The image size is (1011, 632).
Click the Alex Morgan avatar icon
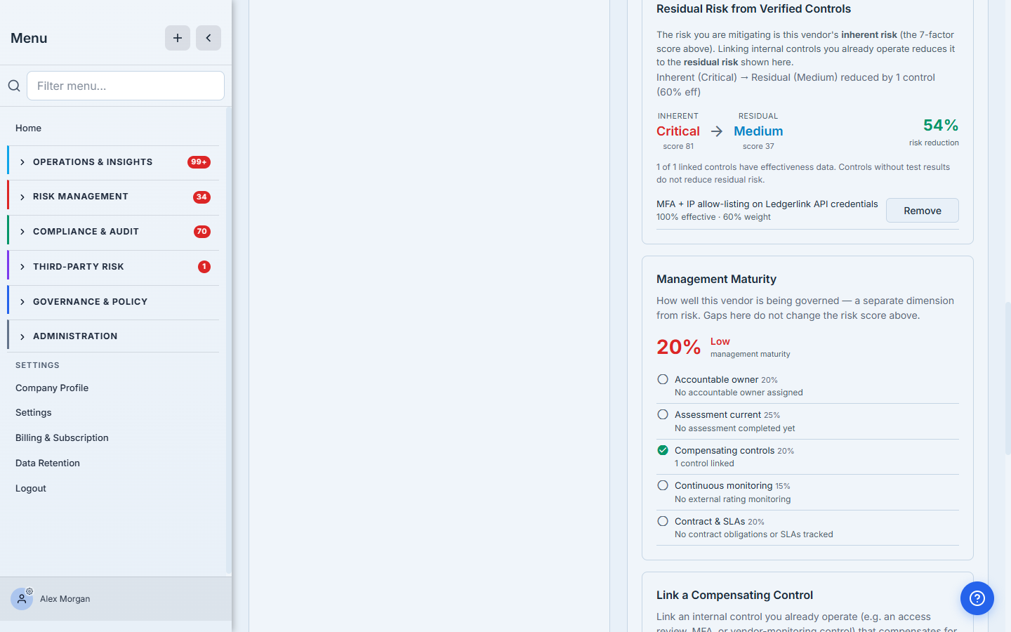point(22,599)
